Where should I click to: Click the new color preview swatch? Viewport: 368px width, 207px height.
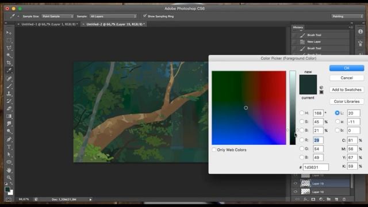[x=308, y=80]
